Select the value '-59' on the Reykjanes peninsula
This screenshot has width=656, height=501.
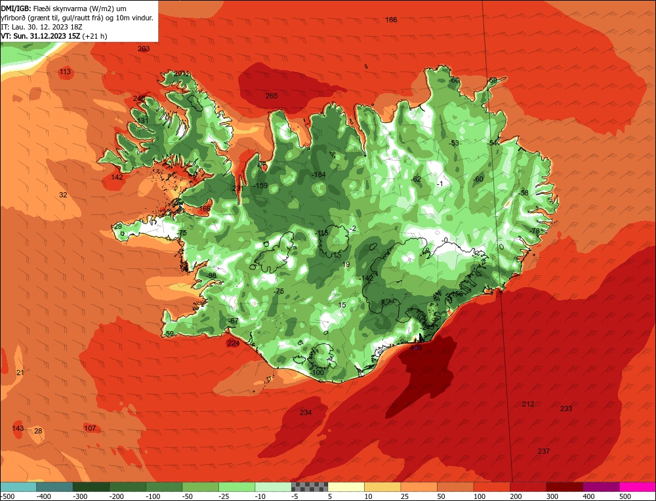[168, 333]
